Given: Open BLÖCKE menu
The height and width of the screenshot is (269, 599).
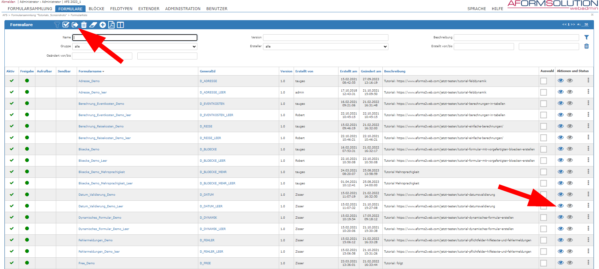Looking at the screenshot, I should [97, 9].
